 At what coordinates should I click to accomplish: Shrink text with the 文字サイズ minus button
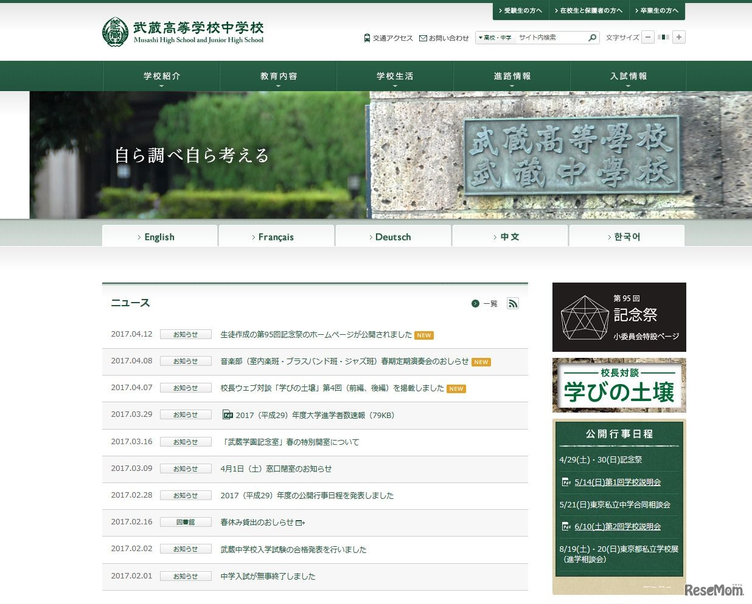648,37
